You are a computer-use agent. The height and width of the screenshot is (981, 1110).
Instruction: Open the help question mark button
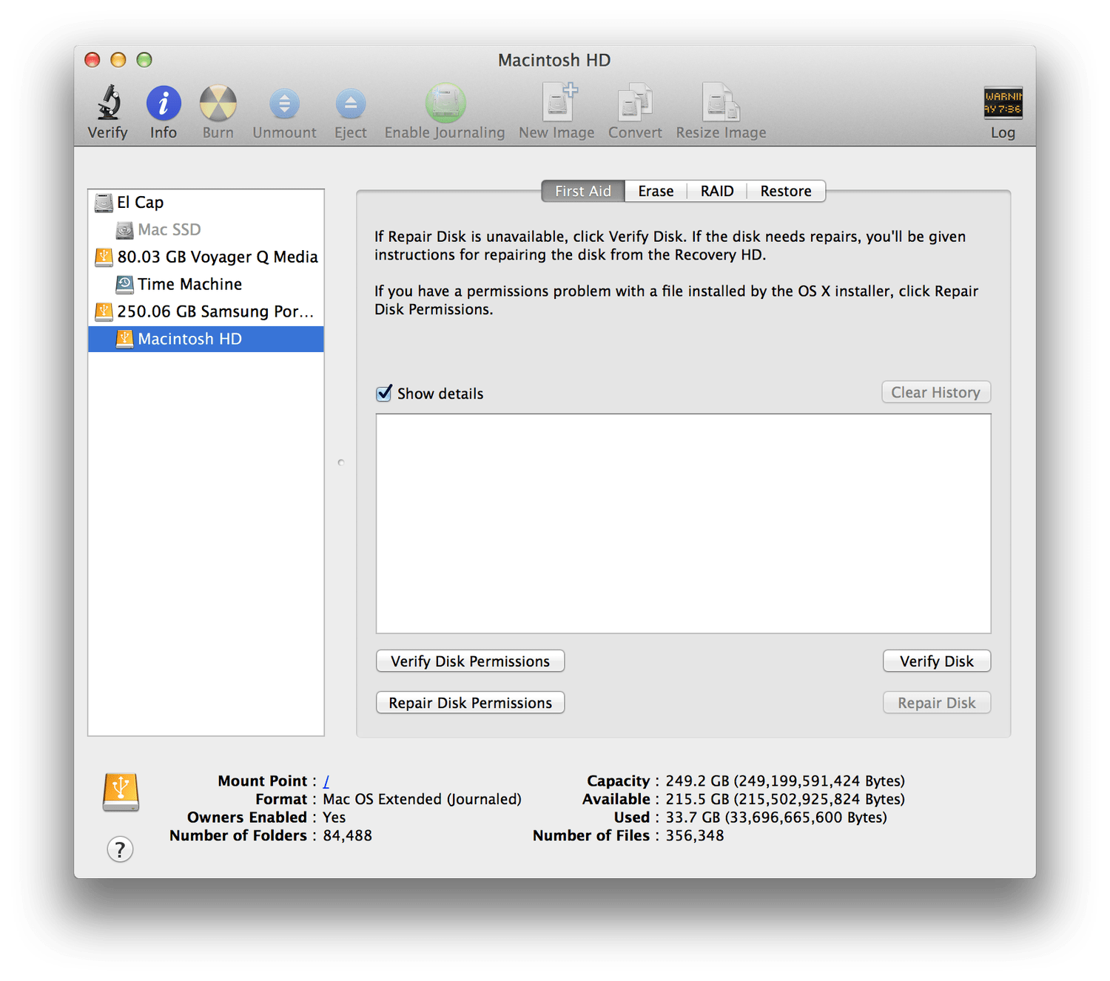tap(120, 849)
